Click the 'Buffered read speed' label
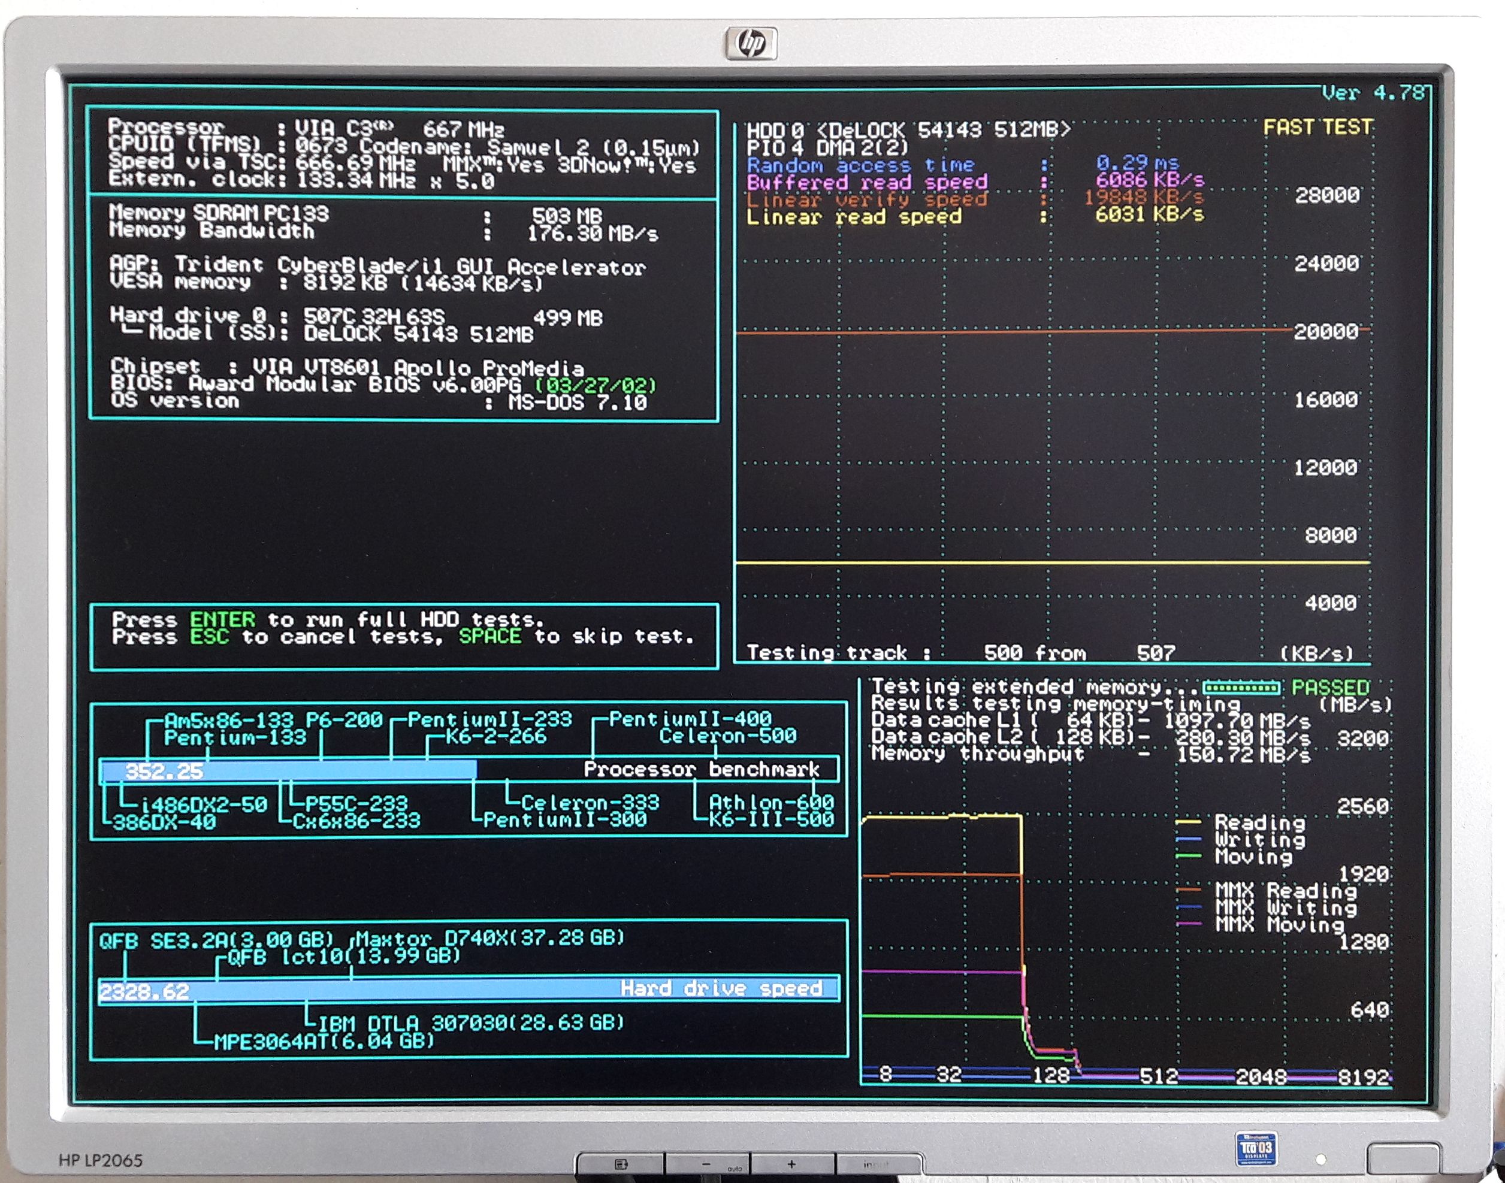The height and width of the screenshot is (1183, 1505). [x=867, y=182]
